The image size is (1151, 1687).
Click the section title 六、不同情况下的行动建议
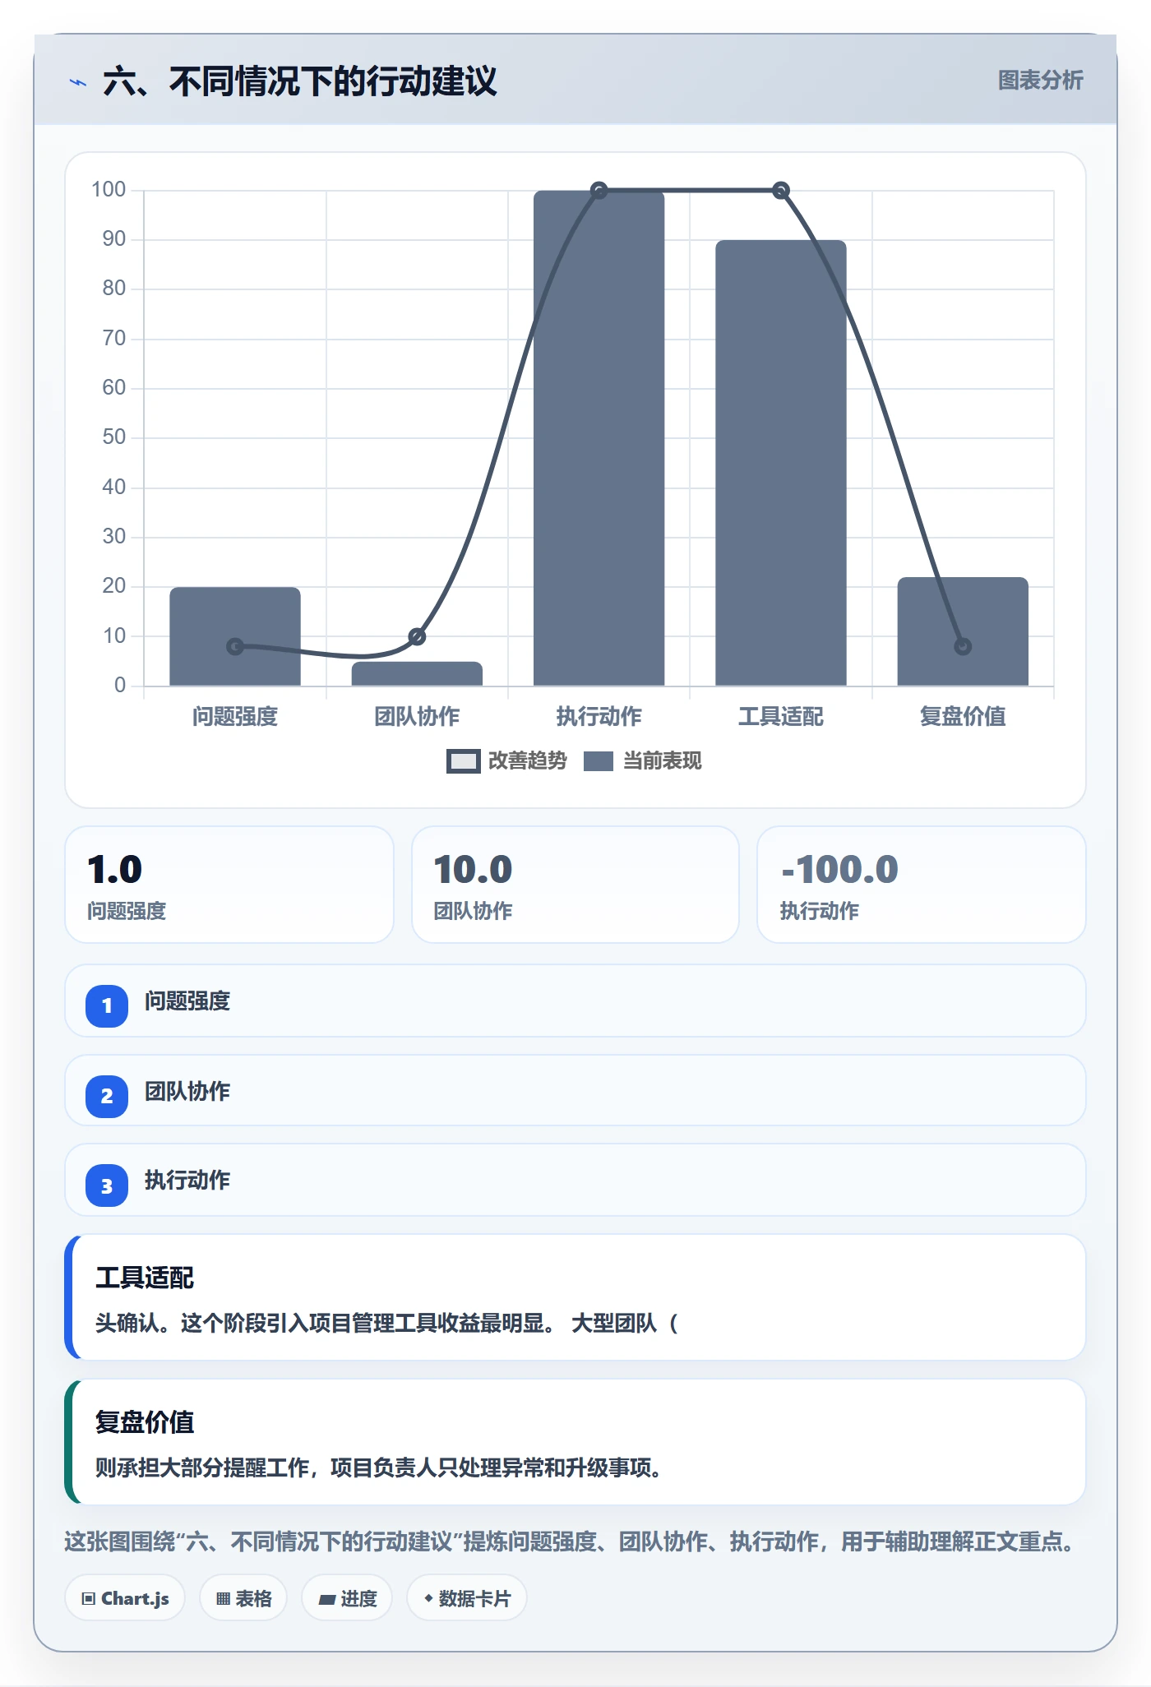click(x=300, y=81)
